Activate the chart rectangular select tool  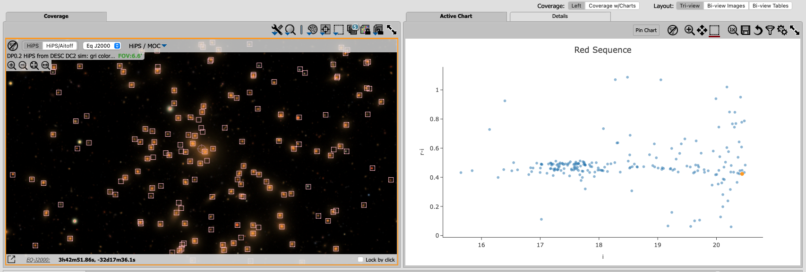[714, 30]
